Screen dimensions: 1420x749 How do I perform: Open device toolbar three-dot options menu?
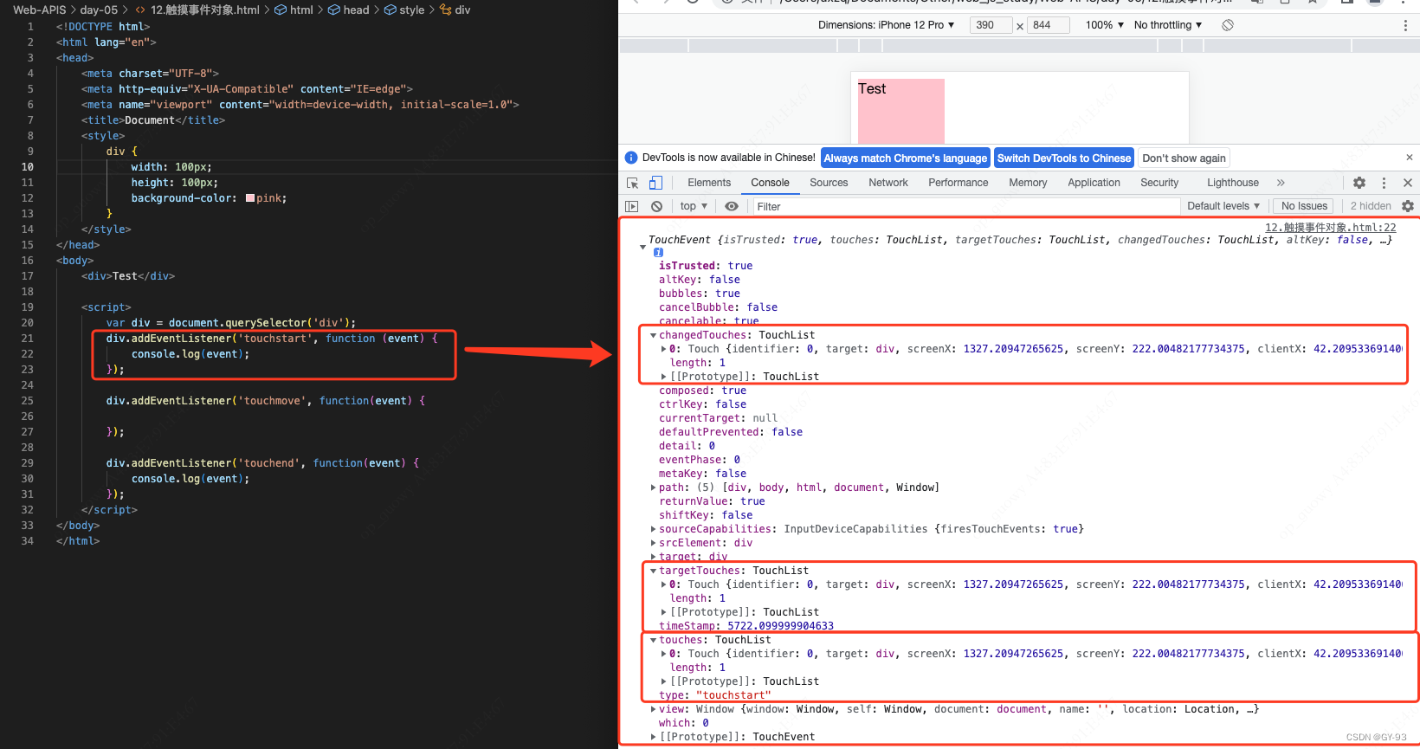[x=1405, y=25]
